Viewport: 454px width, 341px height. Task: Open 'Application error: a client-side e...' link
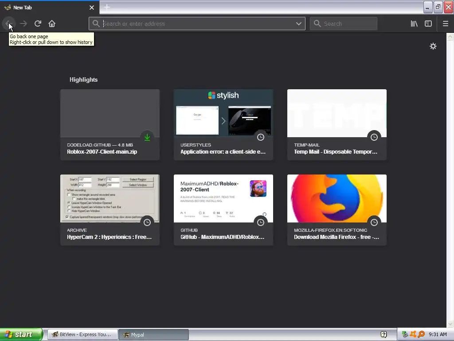[223, 152]
